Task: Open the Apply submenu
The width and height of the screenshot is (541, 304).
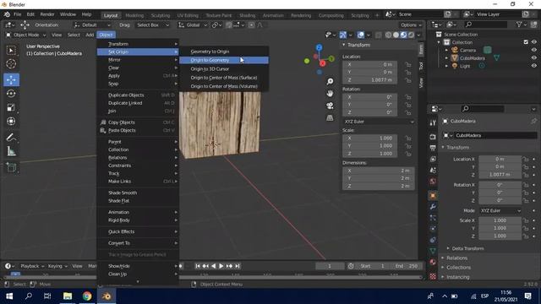Action: (138, 75)
